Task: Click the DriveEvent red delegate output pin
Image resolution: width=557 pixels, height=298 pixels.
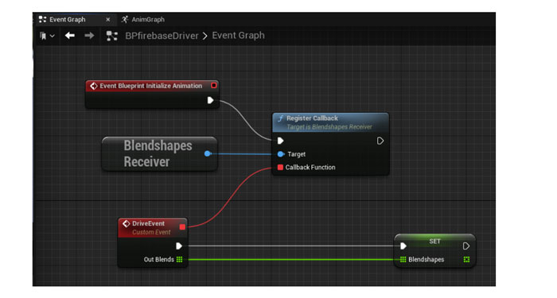Action: point(182,227)
